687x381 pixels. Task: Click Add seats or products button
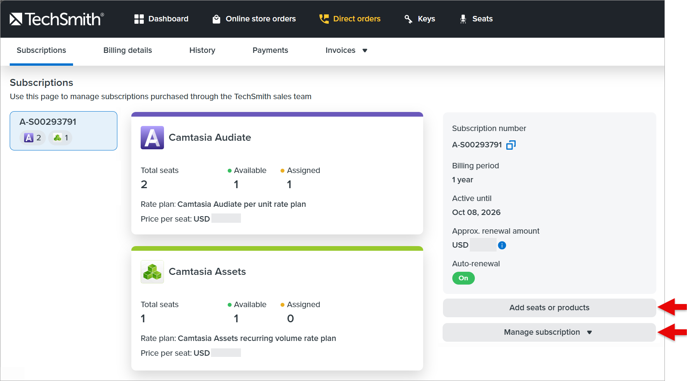(x=549, y=308)
